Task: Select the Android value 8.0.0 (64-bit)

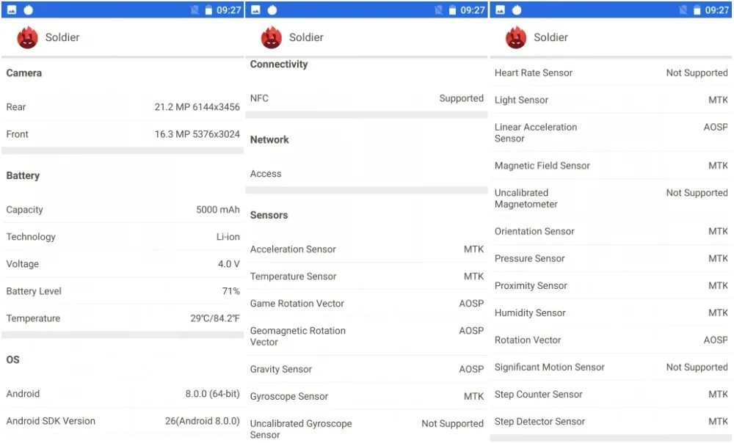Action: click(x=213, y=394)
